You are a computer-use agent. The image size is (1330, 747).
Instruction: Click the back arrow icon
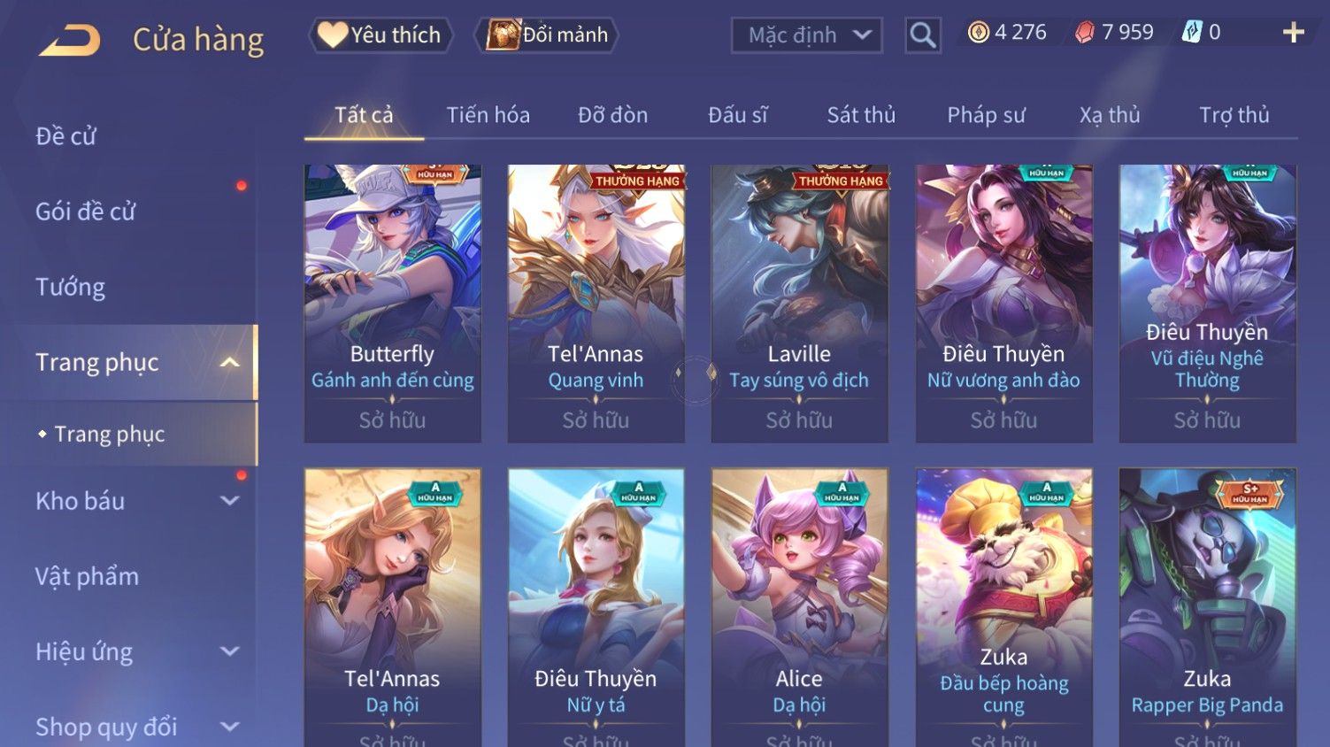coord(70,40)
